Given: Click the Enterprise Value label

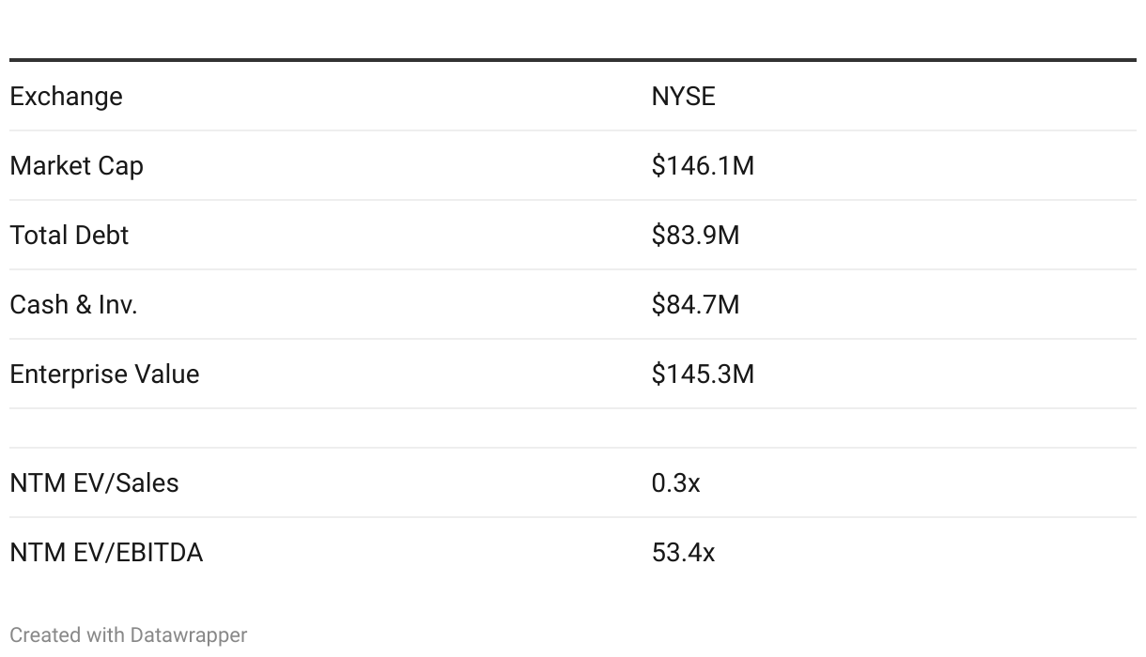Looking at the screenshot, I should [x=104, y=374].
